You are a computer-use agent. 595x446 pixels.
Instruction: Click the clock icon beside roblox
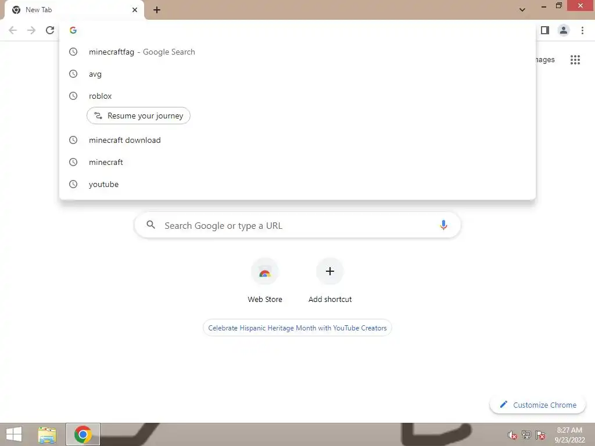click(73, 96)
